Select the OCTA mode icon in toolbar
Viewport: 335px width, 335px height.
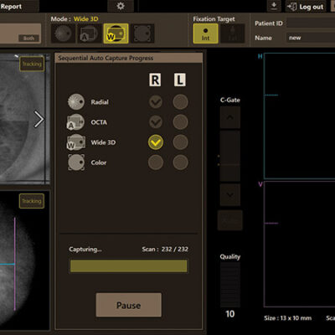point(90,33)
